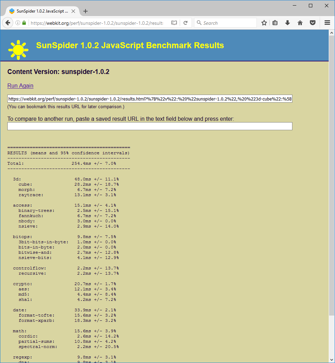Close the SunSpider tab
335x363 pixels.
pos(73,11)
